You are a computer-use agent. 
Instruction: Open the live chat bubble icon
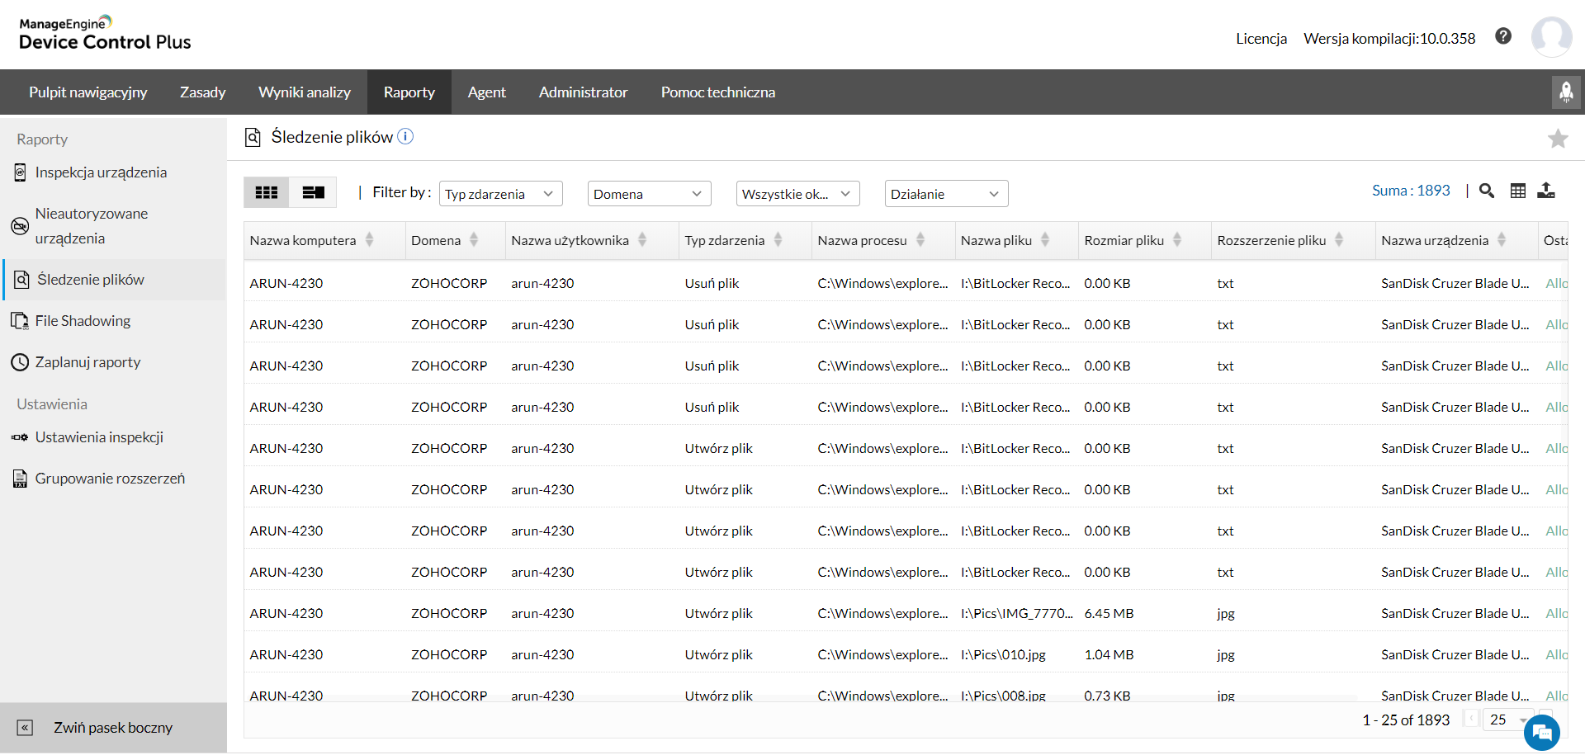coord(1541,733)
